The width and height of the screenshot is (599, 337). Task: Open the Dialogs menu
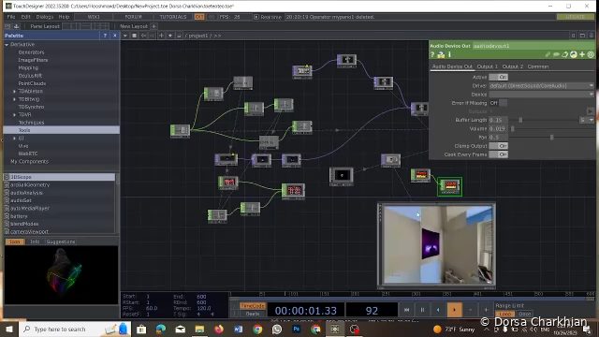[45, 17]
